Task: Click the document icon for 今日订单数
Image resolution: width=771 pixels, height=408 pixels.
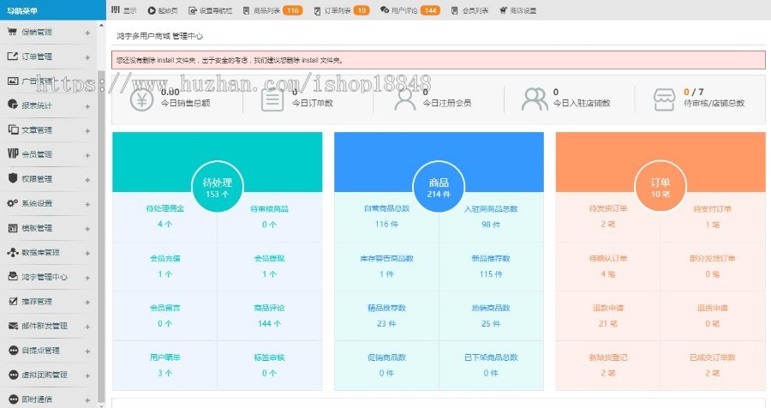Action: (272, 99)
